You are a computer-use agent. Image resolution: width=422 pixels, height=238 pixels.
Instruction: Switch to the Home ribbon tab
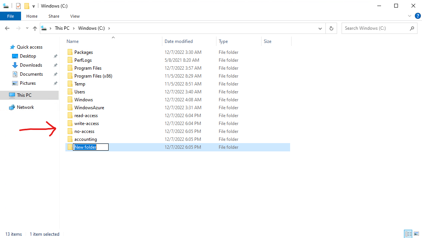click(32, 16)
